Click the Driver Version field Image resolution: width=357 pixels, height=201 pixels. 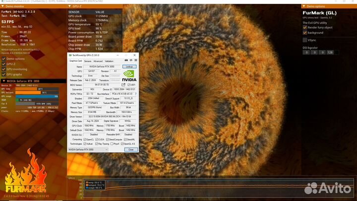[110, 117]
